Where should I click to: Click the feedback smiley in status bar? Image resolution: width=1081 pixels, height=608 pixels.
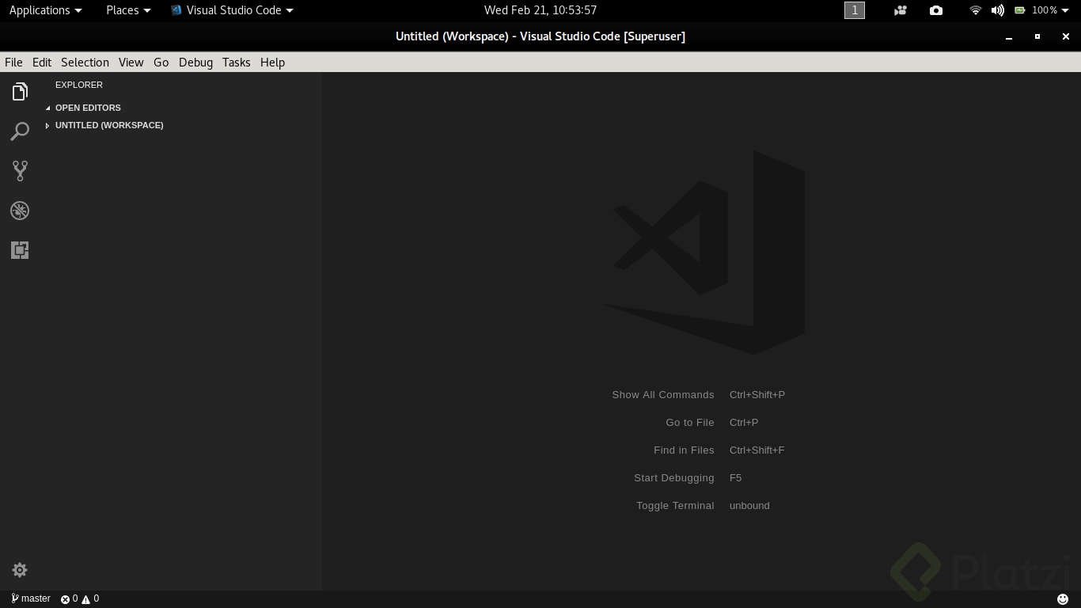pyautogui.click(x=1063, y=599)
